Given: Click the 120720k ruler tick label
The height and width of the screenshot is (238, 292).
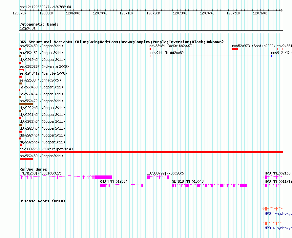Looking at the screenshot, I should [153, 13].
